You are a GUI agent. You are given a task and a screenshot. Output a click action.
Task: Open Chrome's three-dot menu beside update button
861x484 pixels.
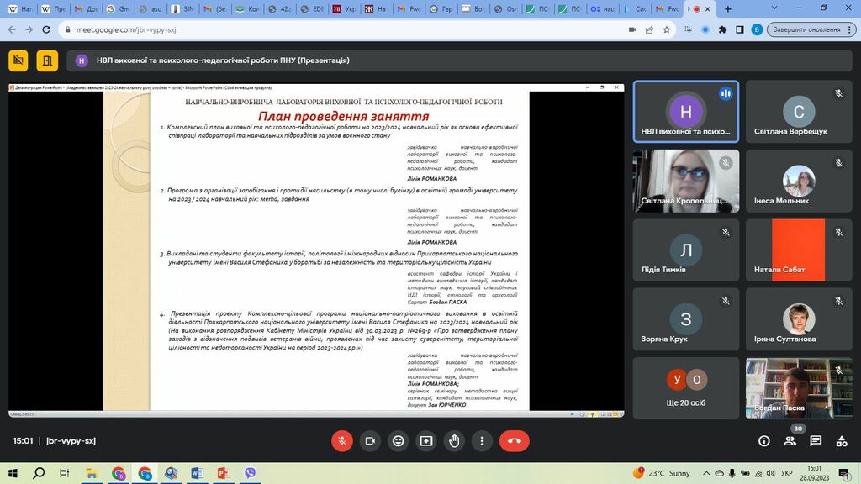[851, 29]
